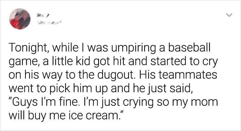Open the tweet options chevron menu
The height and width of the screenshot is (131, 241).
click(x=229, y=15)
